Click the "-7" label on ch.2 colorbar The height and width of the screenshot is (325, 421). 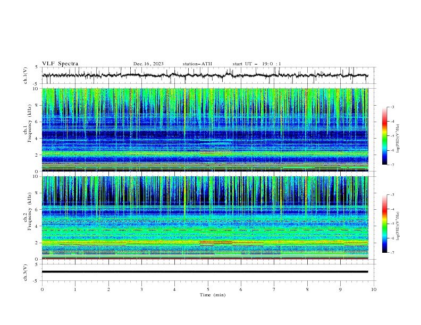(x=392, y=253)
